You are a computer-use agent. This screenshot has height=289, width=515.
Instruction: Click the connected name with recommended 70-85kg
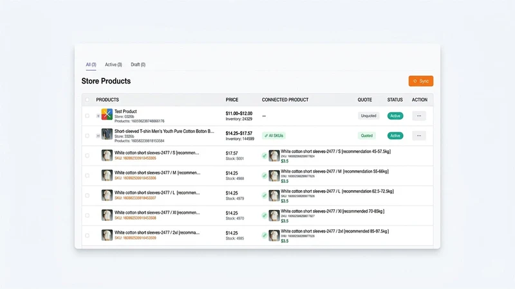click(x=332, y=211)
